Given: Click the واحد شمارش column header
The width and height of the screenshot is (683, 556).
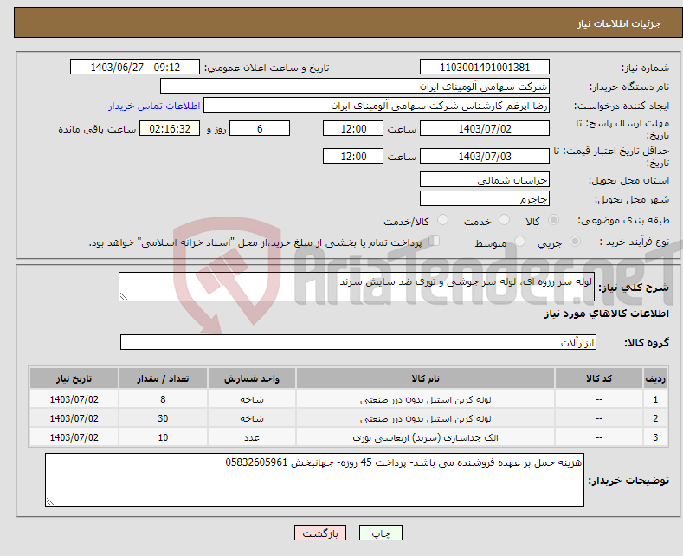Looking at the screenshot, I should pos(252,378).
